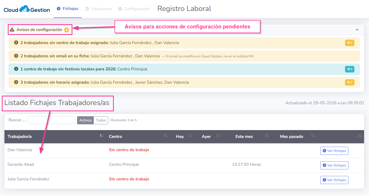Click Dan Valencia name in table
This screenshot has height=196, width=369.
tap(20, 150)
